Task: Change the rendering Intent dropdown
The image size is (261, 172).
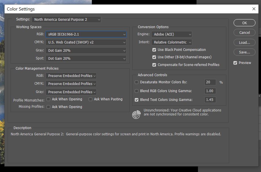Action: tap(171, 42)
